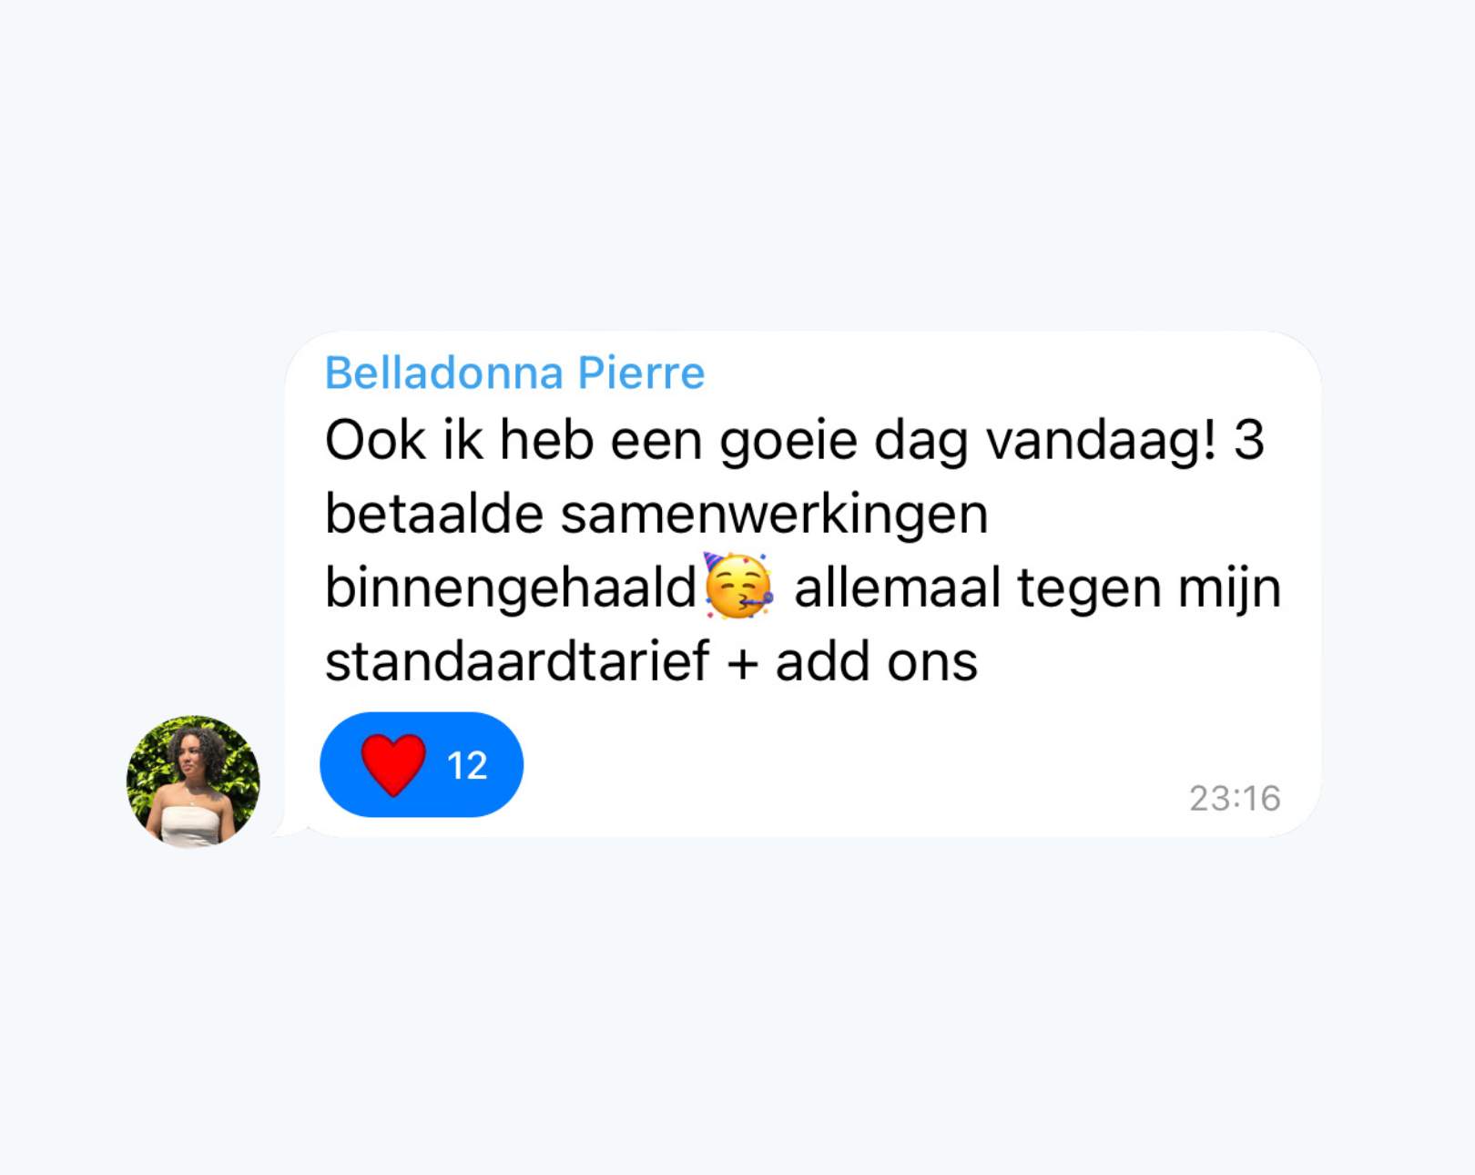1475x1175 pixels.
Task: Click the word "betaalde" in second line
Action: [x=434, y=515]
